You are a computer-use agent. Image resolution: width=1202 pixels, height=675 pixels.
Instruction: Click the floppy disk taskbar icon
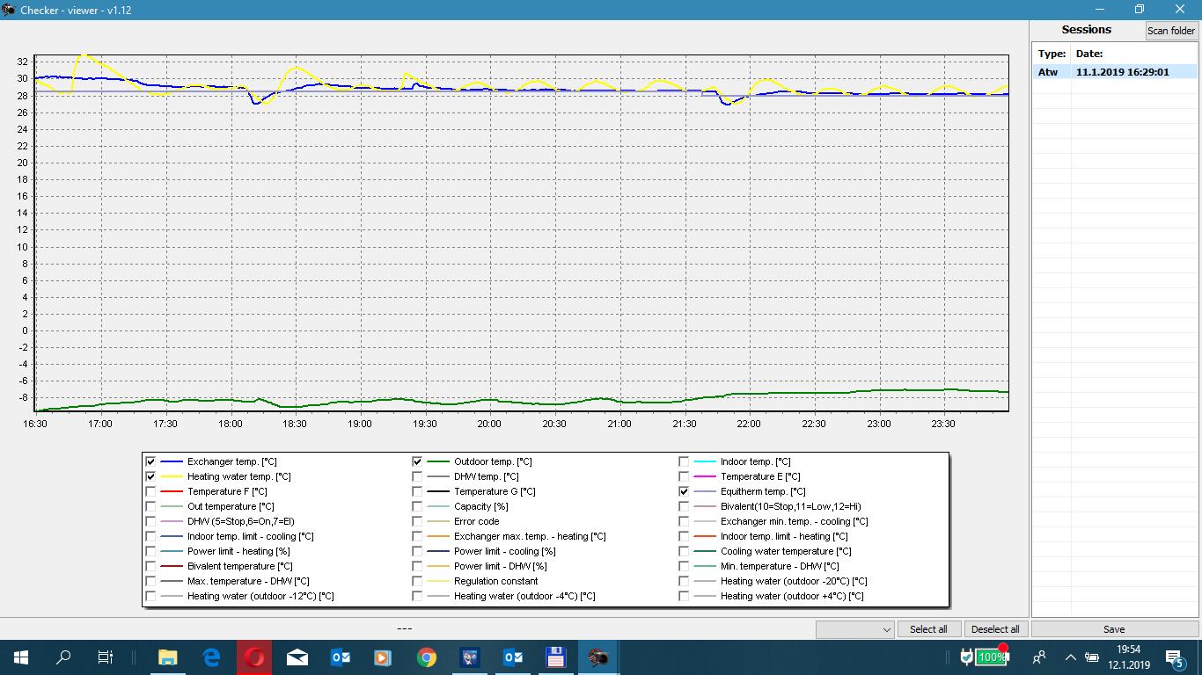coord(555,657)
